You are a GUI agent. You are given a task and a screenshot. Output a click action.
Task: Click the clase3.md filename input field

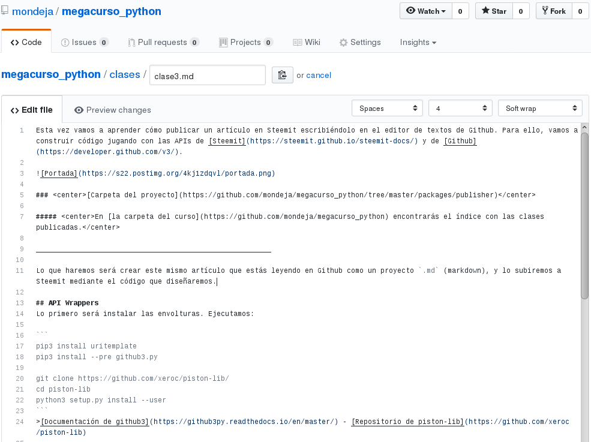pyautogui.click(x=208, y=75)
